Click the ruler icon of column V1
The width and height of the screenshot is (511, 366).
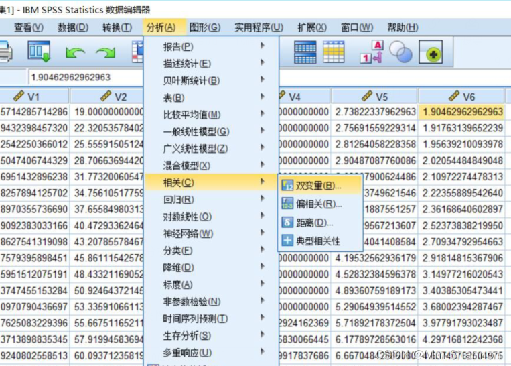click(19, 96)
